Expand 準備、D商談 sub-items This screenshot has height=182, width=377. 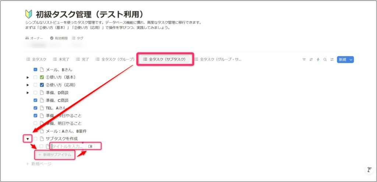28,93
